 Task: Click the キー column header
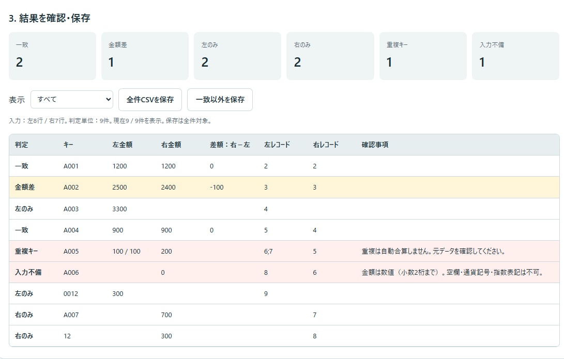click(x=68, y=145)
